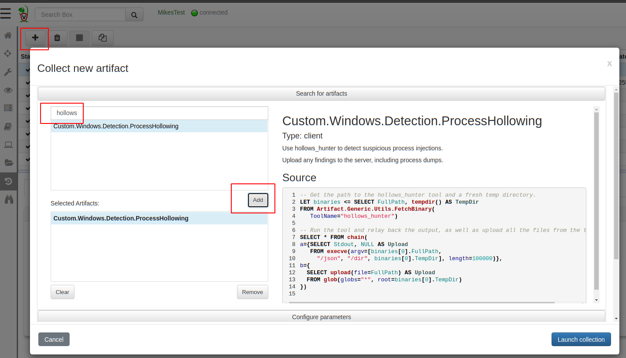Click the artifact search field containing hollows
Screen dimensions: 626x358
click(x=159, y=113)
